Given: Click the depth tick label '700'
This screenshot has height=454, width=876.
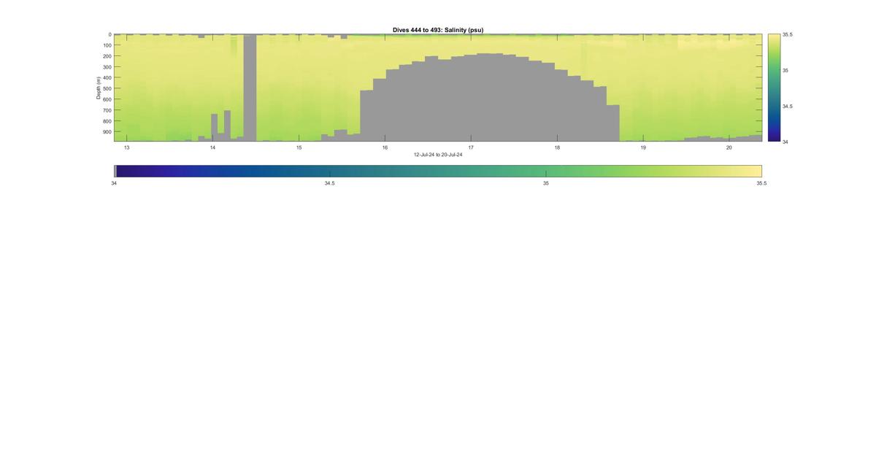Looking at the screenshot, I should point(107,110).
